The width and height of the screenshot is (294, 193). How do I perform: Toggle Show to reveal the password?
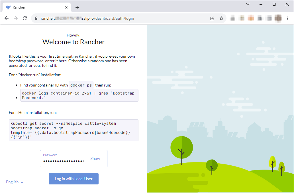[95, 158]
